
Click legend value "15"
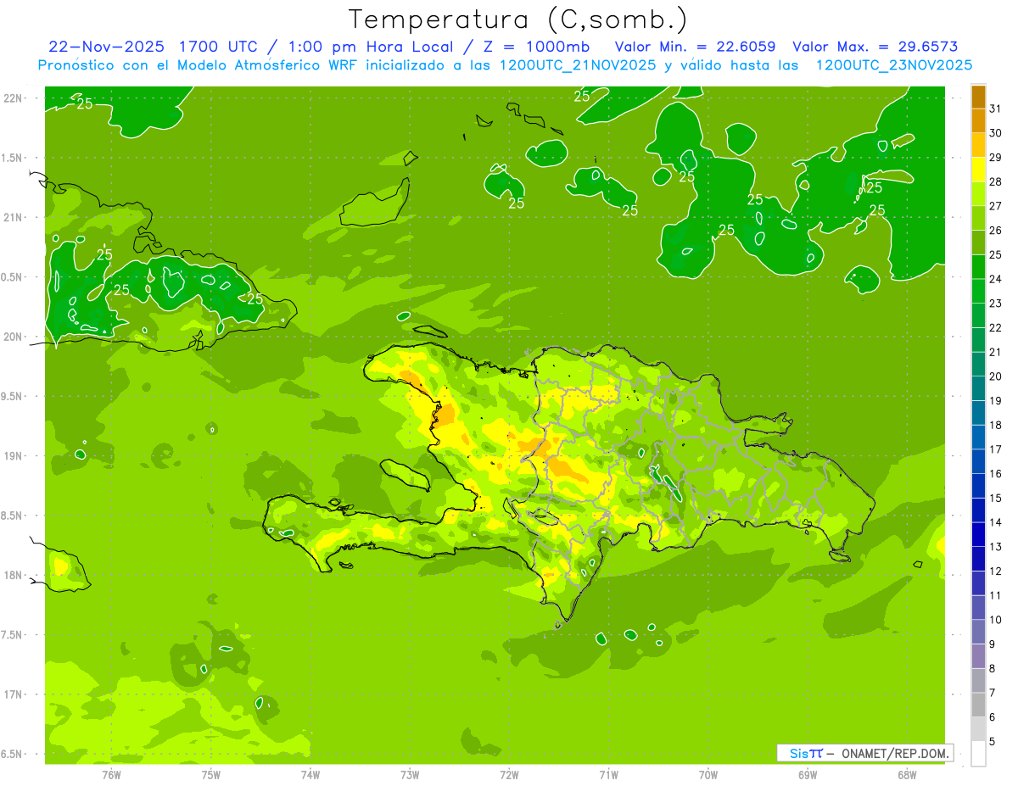click(996, 499)
